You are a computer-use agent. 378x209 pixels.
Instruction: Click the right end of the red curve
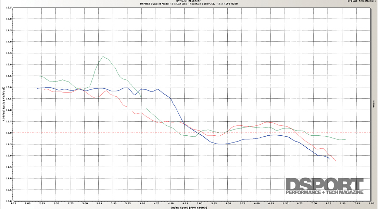(x=336, y=161)
